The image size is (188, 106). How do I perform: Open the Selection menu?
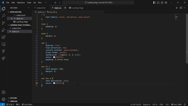click(x=21, y=3)
